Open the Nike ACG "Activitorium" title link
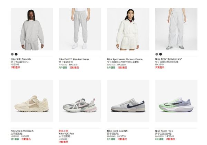Screen dimensions: 207x145 168,59
